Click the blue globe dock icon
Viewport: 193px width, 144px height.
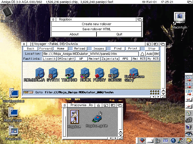173,141
